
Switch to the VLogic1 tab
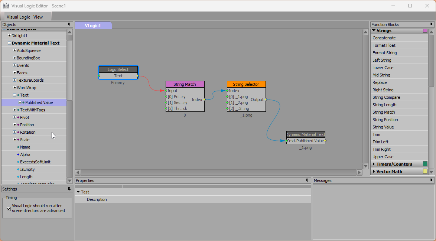point(93,26)
